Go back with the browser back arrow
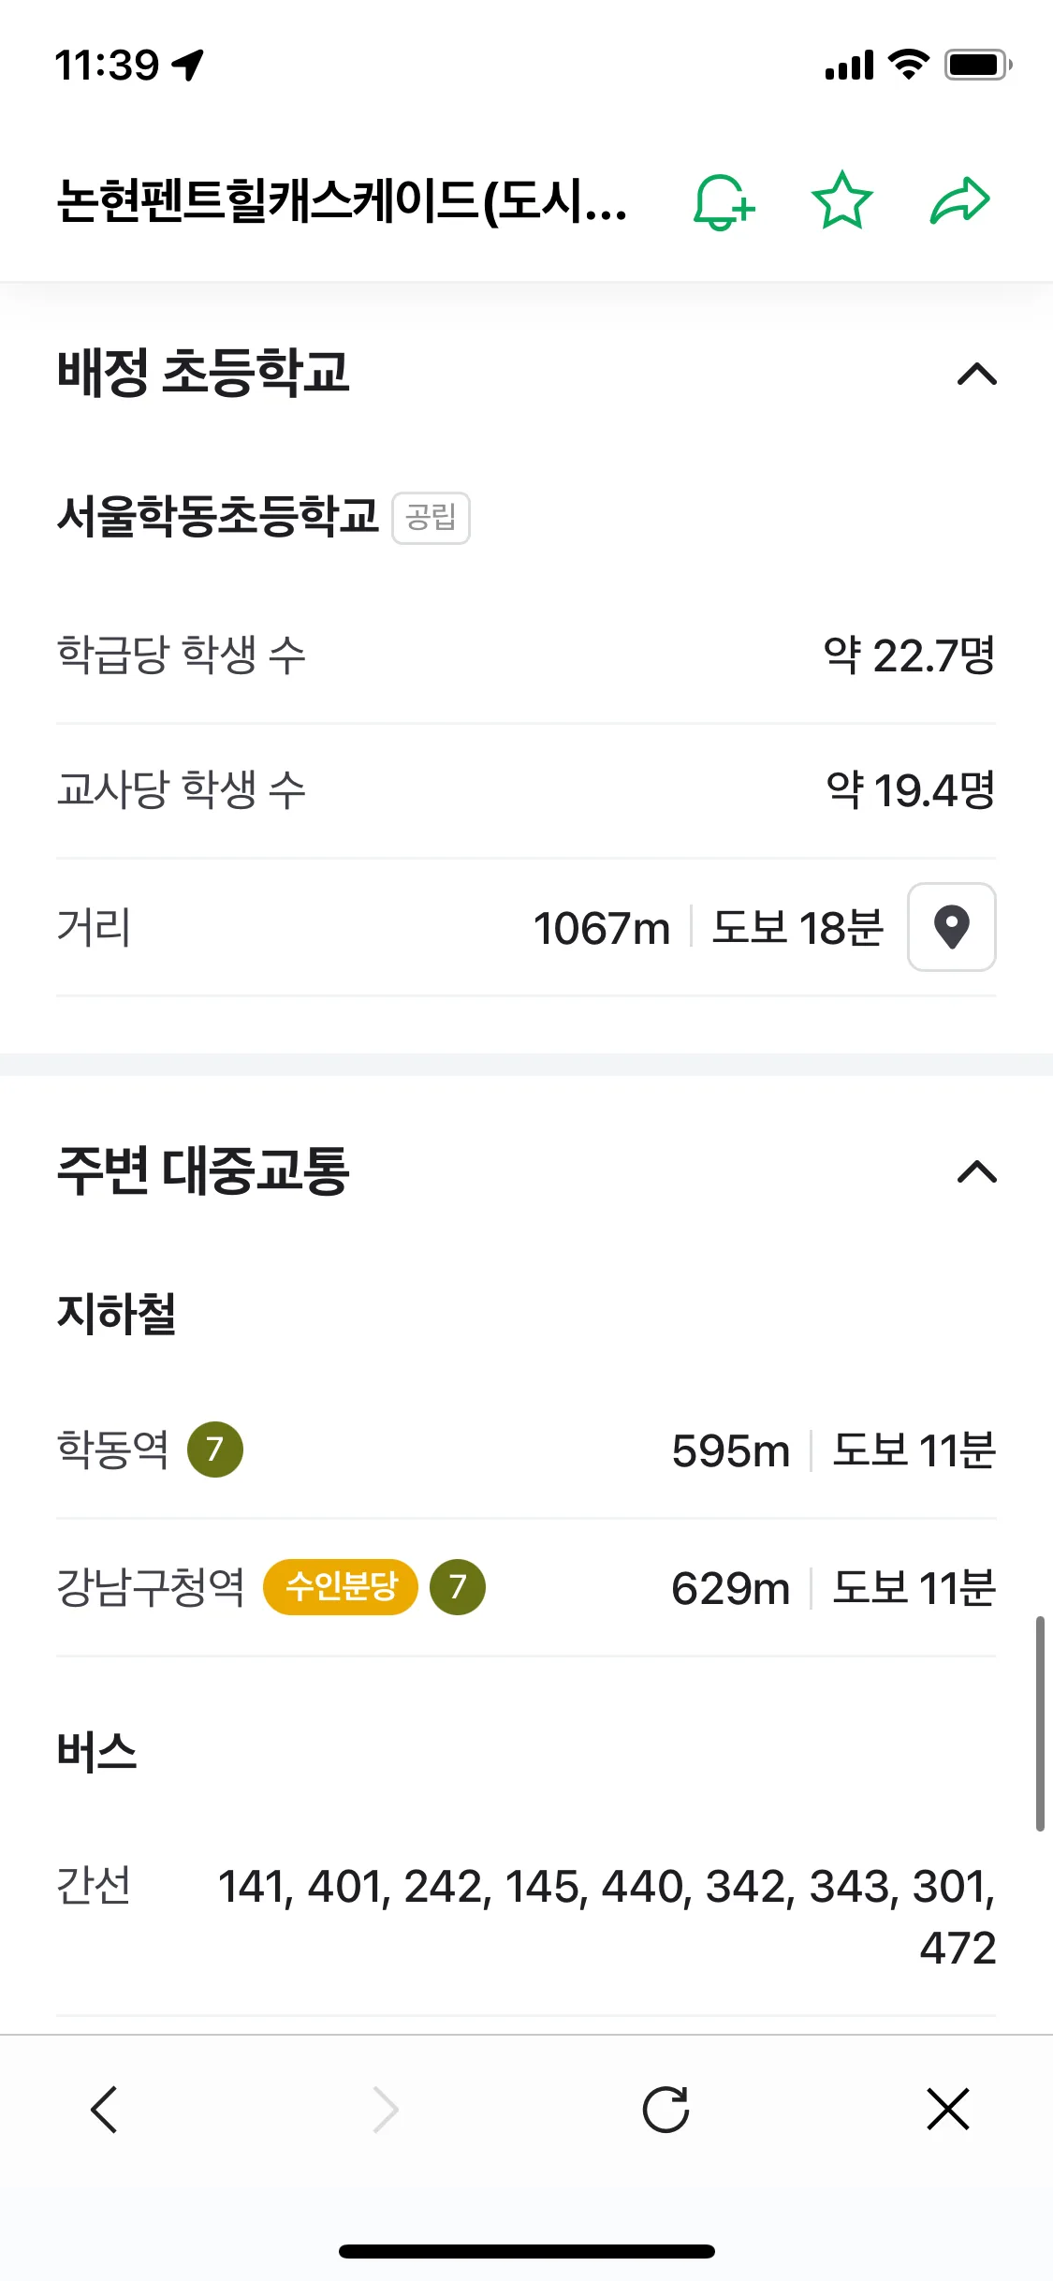The height and width of the screenshot is (2281, 1053). 104,2110
